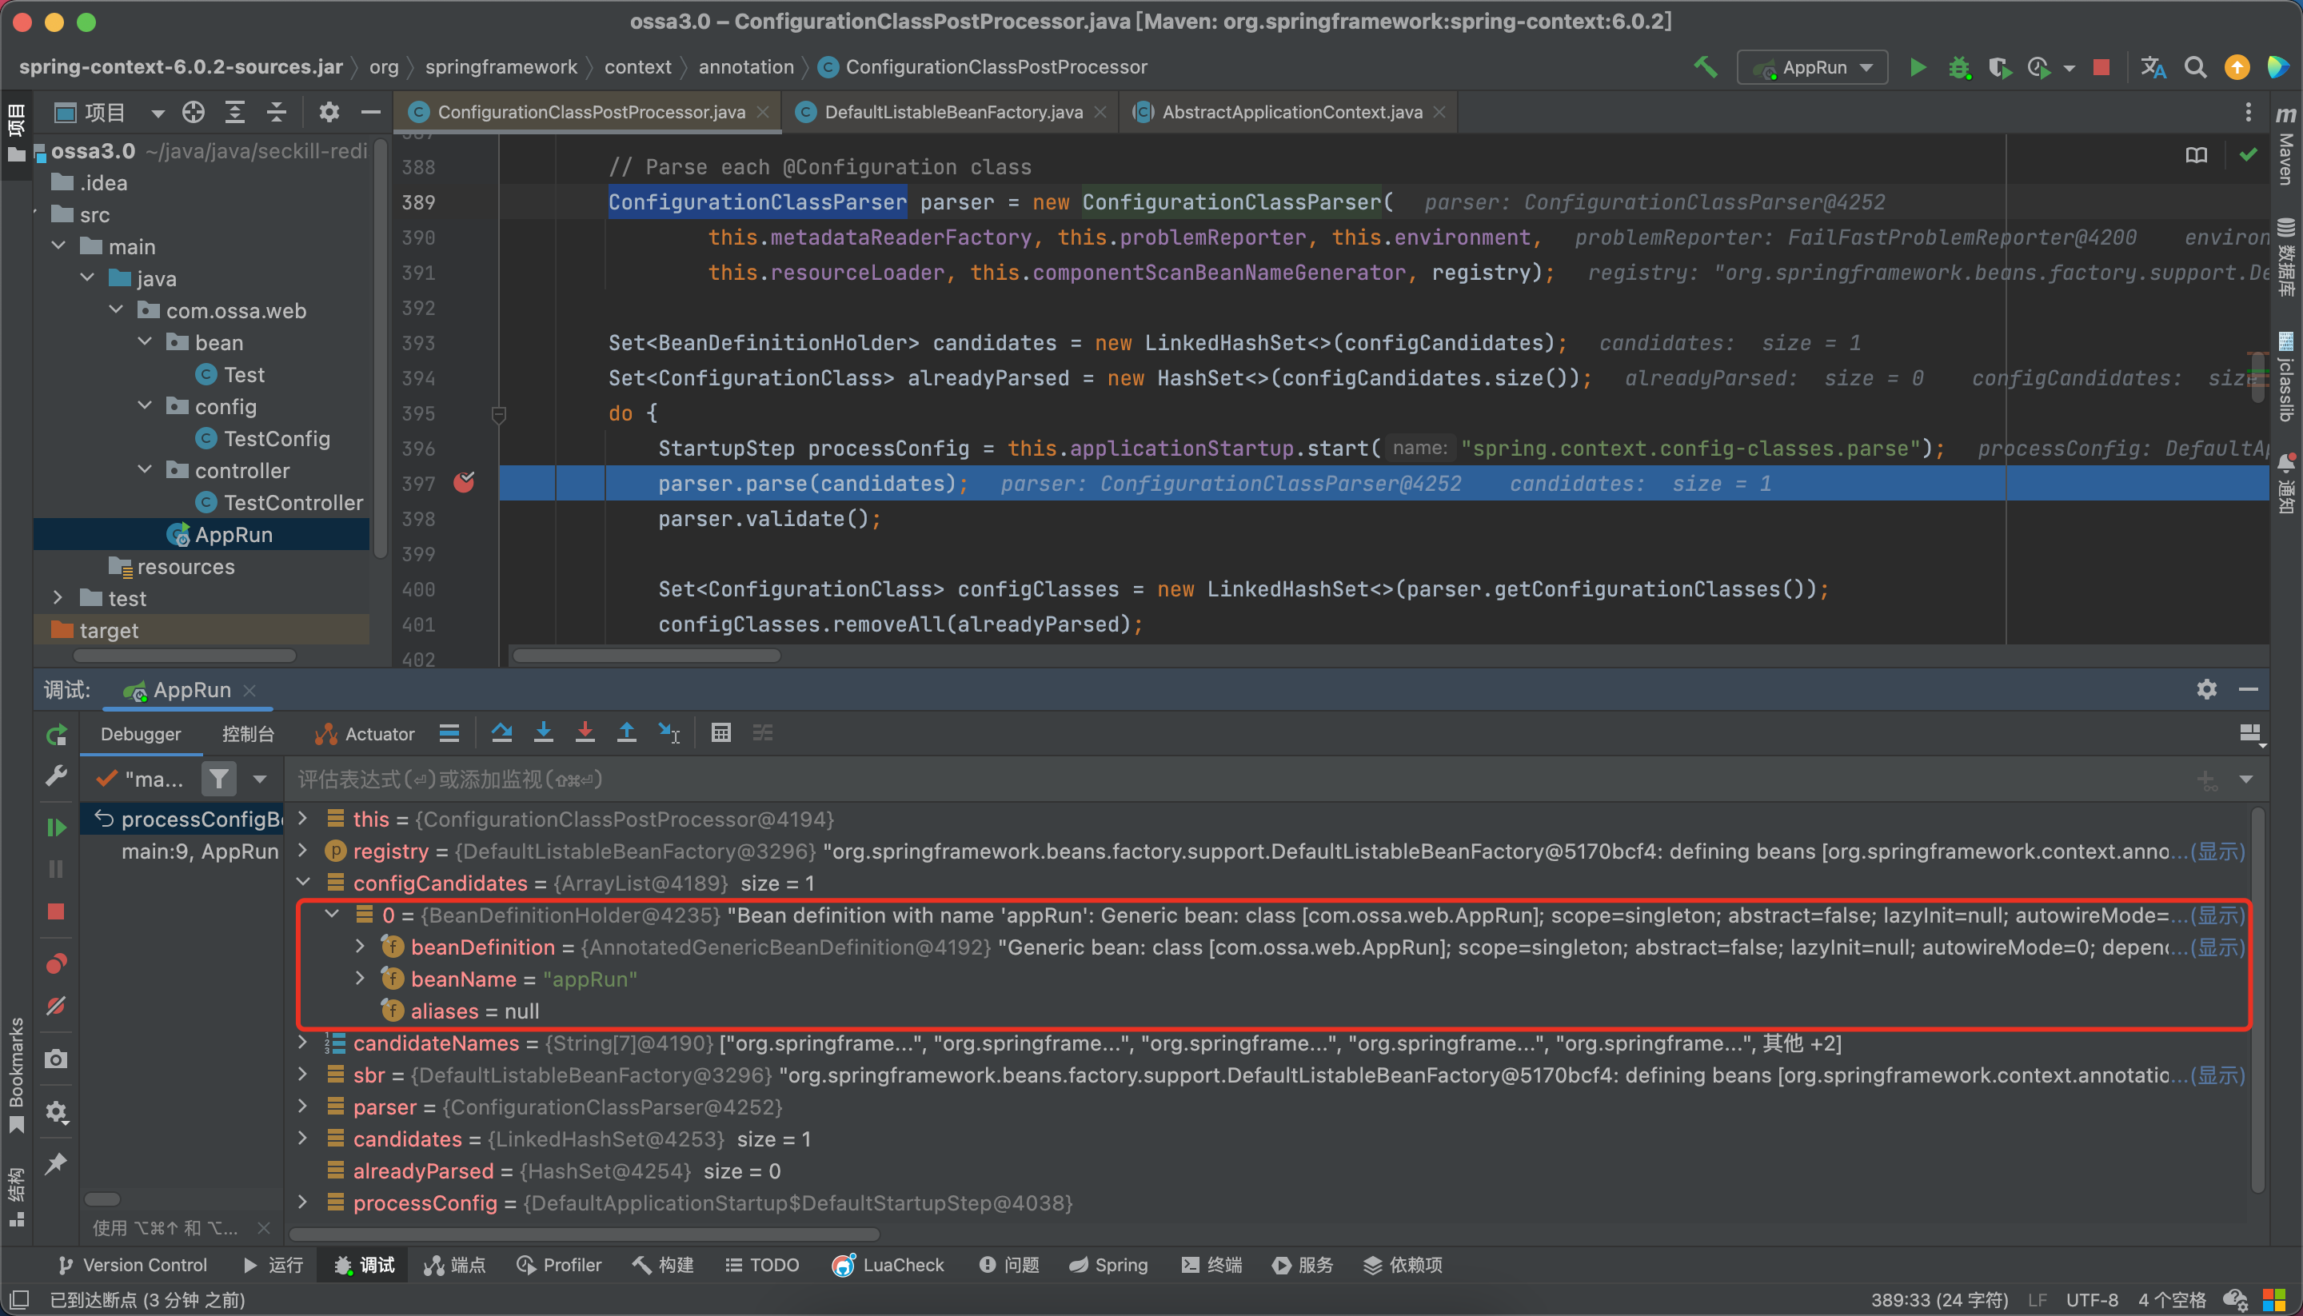Open the Spring tool window button
The image size is (2303, 1316).
click(x=1109, y=1265)
